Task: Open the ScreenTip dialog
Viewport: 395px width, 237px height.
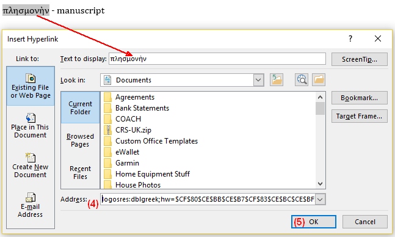Action: coord(360,59)
